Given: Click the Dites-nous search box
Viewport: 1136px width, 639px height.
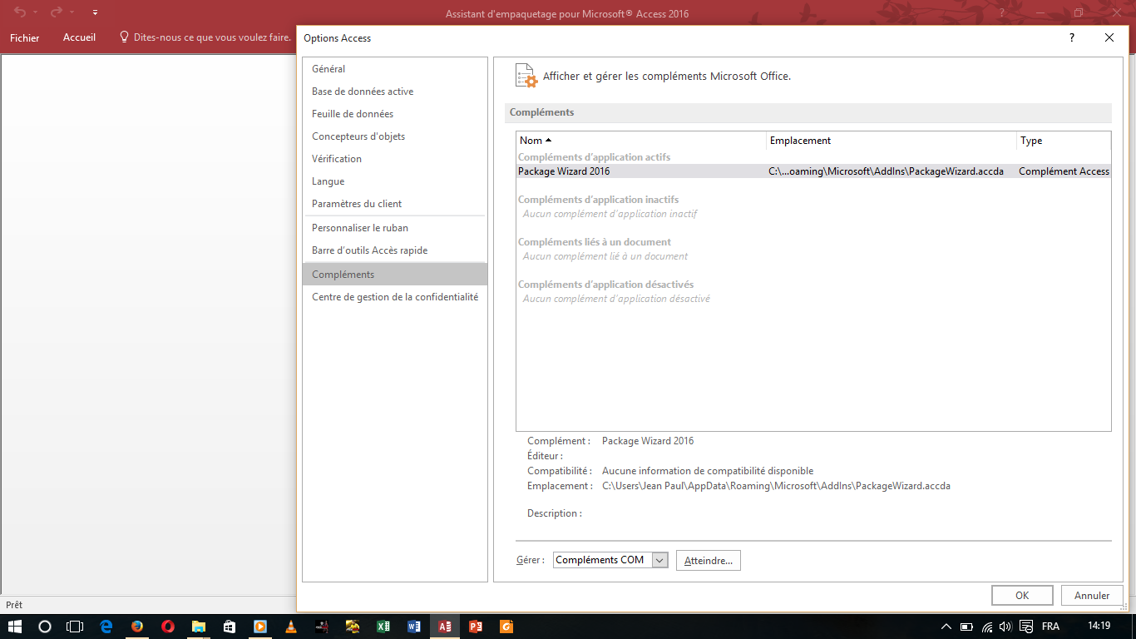Looking at the screenshot, I should click(205, 37).
